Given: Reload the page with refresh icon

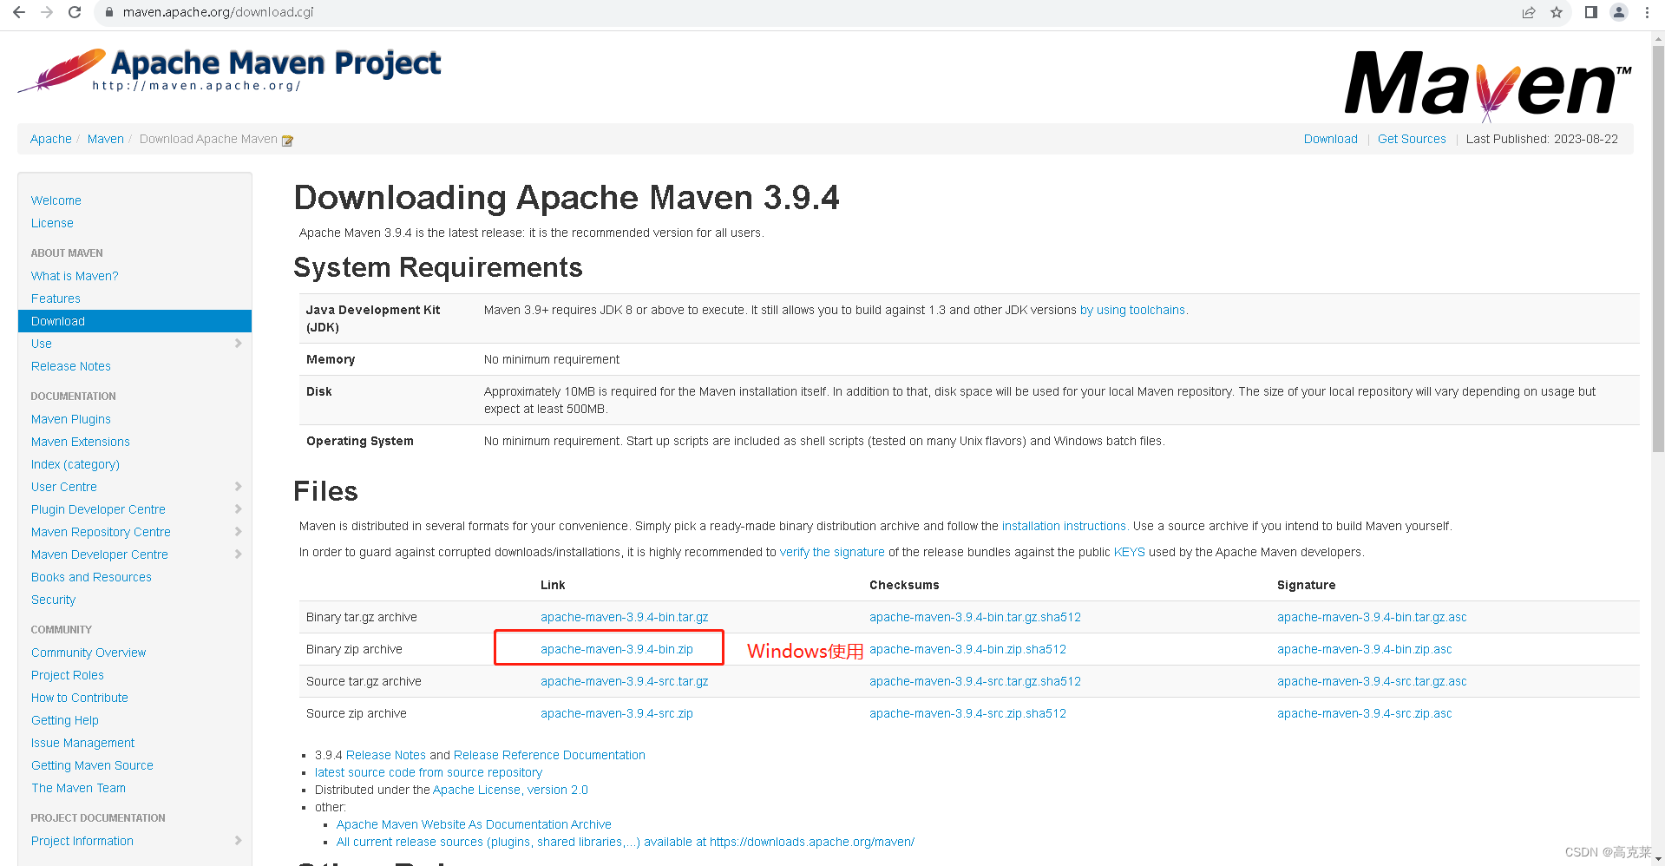Looking at the screenshot, I should point(75,12).
